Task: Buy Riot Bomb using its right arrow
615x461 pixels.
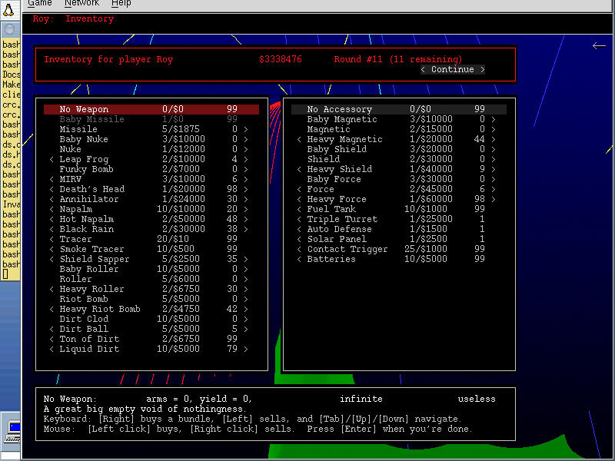Action: point(246,299)
